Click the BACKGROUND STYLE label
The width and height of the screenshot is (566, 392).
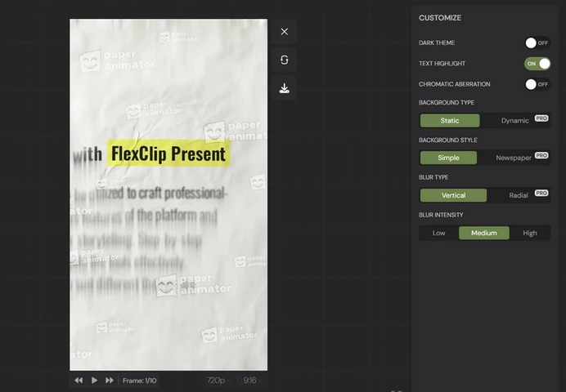point(448,140)
